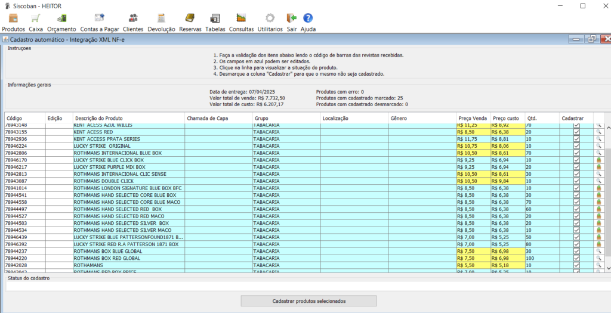Select LUCKY STRIKE BLUE PATTERSONFOUND1871 description
Image resolution: width=611 pixels, height=313 pixels.
tap(129, 237)
